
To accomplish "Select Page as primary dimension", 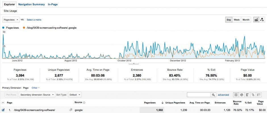I will click(x=26, y=88).
